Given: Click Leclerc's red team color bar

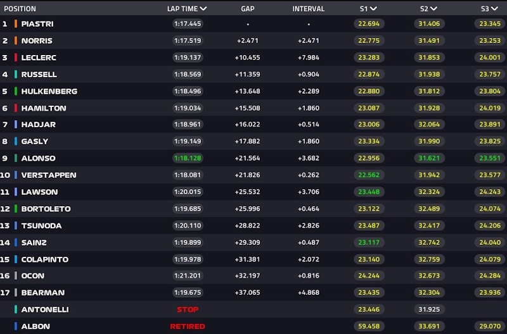Looking at the screenshot, I should (15, 58).
